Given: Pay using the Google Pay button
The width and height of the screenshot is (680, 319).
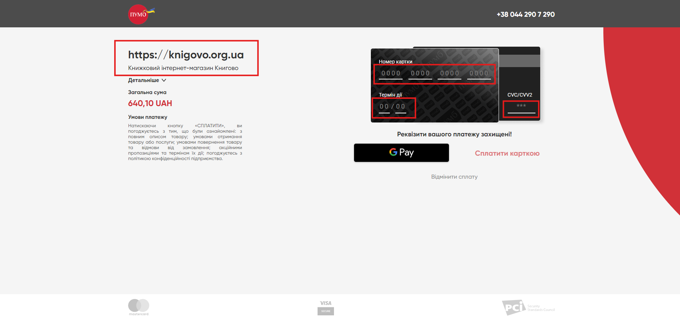Looking at the screenshot, I should click(x=401, y=153).
